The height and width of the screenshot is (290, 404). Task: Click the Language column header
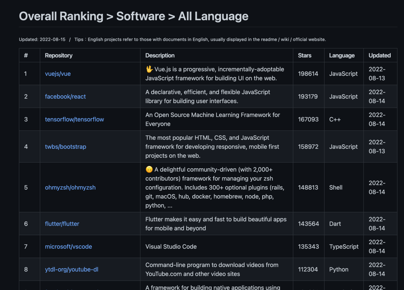pyautogui.click(x=342, y=55)
